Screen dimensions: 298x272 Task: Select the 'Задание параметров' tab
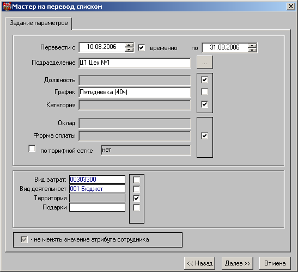(39, 23)
